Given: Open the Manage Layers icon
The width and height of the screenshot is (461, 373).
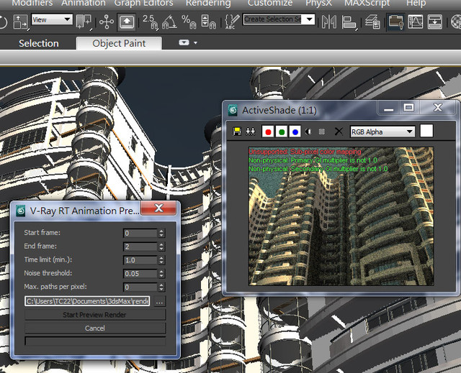Looking at the screenshot, I should pos(373,22).
